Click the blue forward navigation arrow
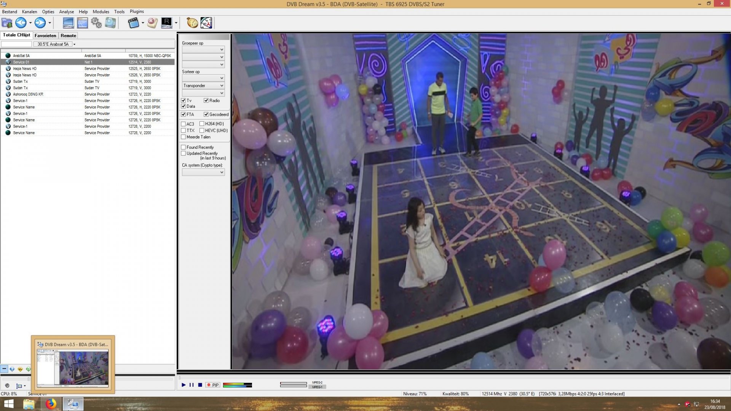 coord(40,23)
